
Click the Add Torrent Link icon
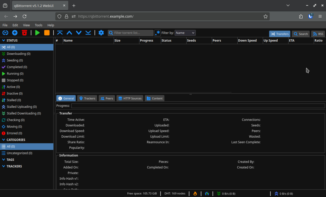pyautogui.click(x=5, y=33)
